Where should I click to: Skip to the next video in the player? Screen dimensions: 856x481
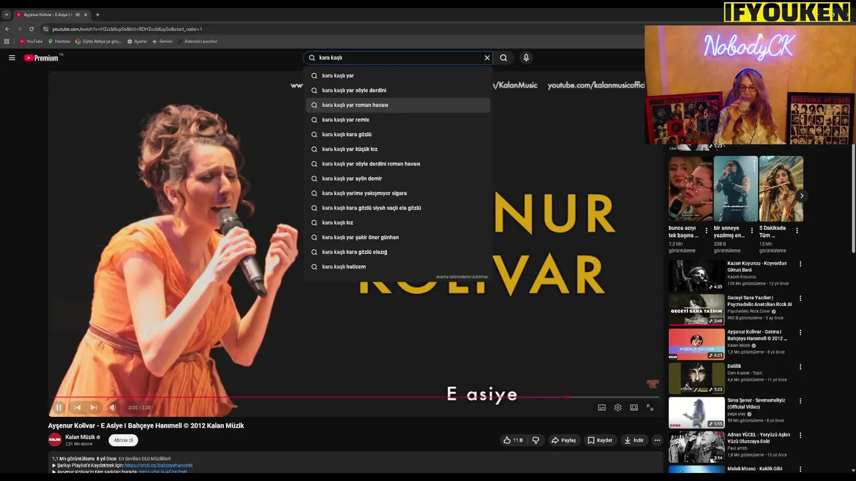point(94,408)
